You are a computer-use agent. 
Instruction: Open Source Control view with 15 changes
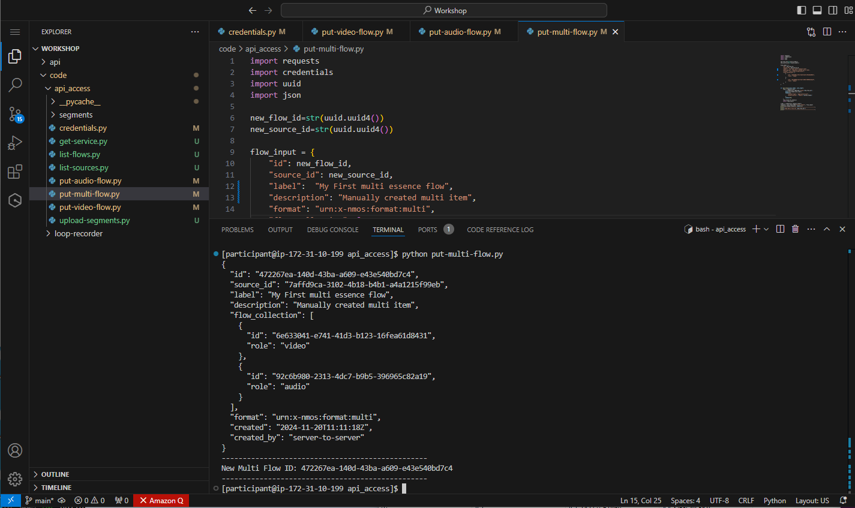coord(15,114)
